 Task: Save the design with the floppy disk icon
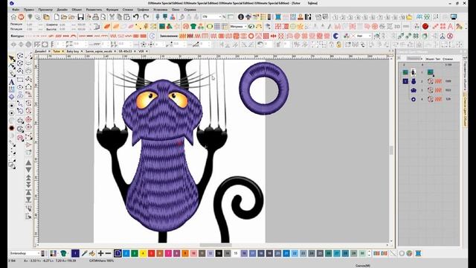tap(80, 17)
